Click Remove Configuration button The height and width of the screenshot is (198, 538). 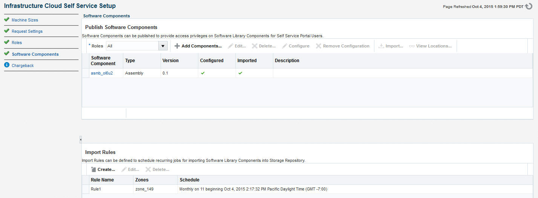[343, 46]
